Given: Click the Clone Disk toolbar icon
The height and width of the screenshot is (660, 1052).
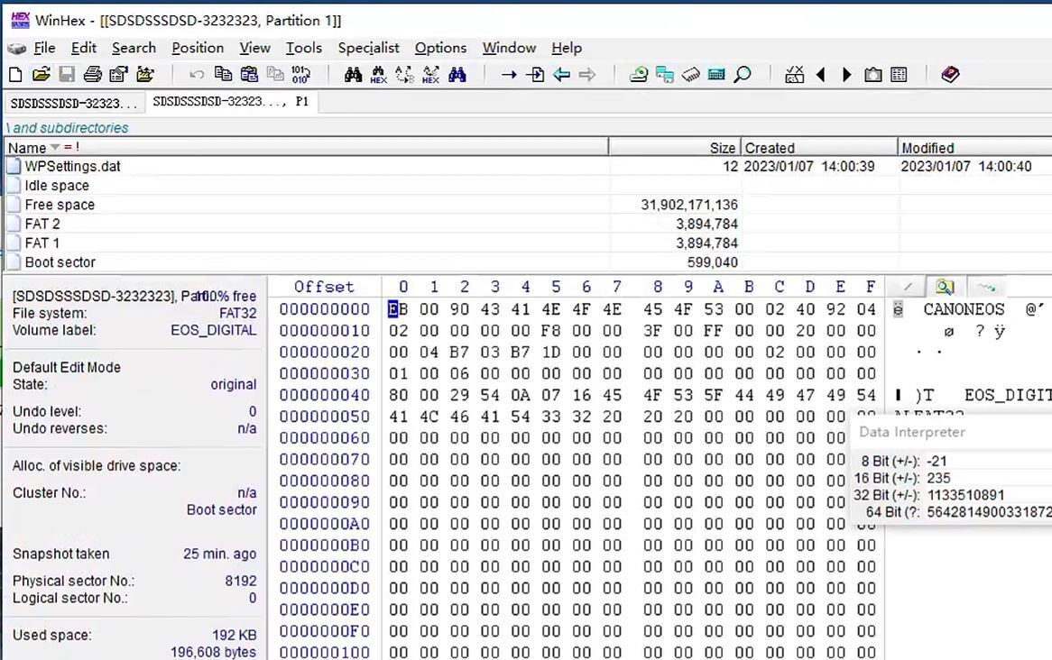Looking at the screenshot, I should (x=665, y=75).
